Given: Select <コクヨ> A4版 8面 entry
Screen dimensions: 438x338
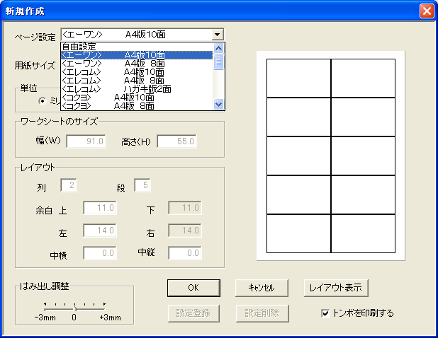Looking at the screenshot, I should [x=137, y=105].
